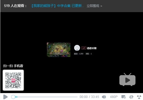Click the 扫一扫 手机看 label
Screen dimensions: 143x100
click(x=13, y=66)
